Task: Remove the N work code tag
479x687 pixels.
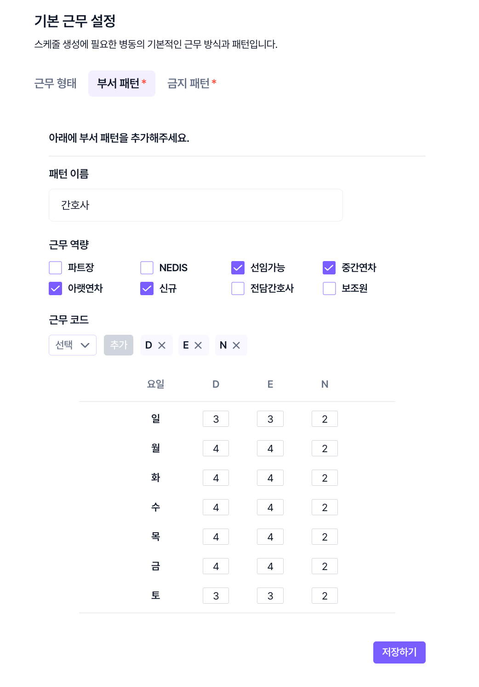Action: [236, 345]
